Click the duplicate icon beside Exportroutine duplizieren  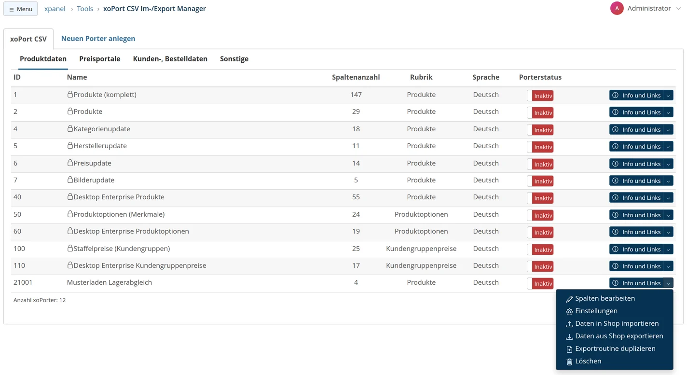[x=569, y=349]
